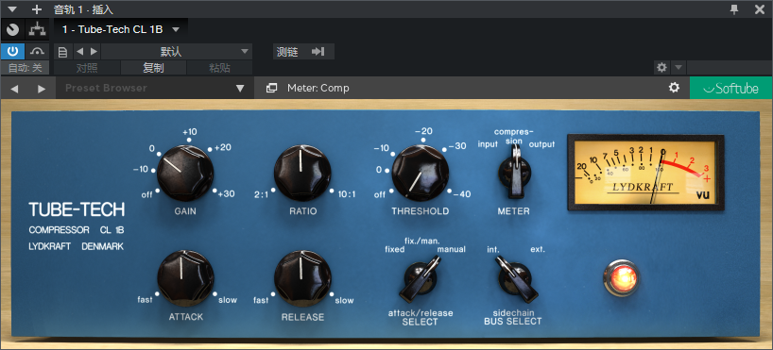Click the channel editor knob icon
The width and height of the screenshot is (773, 350).
point(12,29)
